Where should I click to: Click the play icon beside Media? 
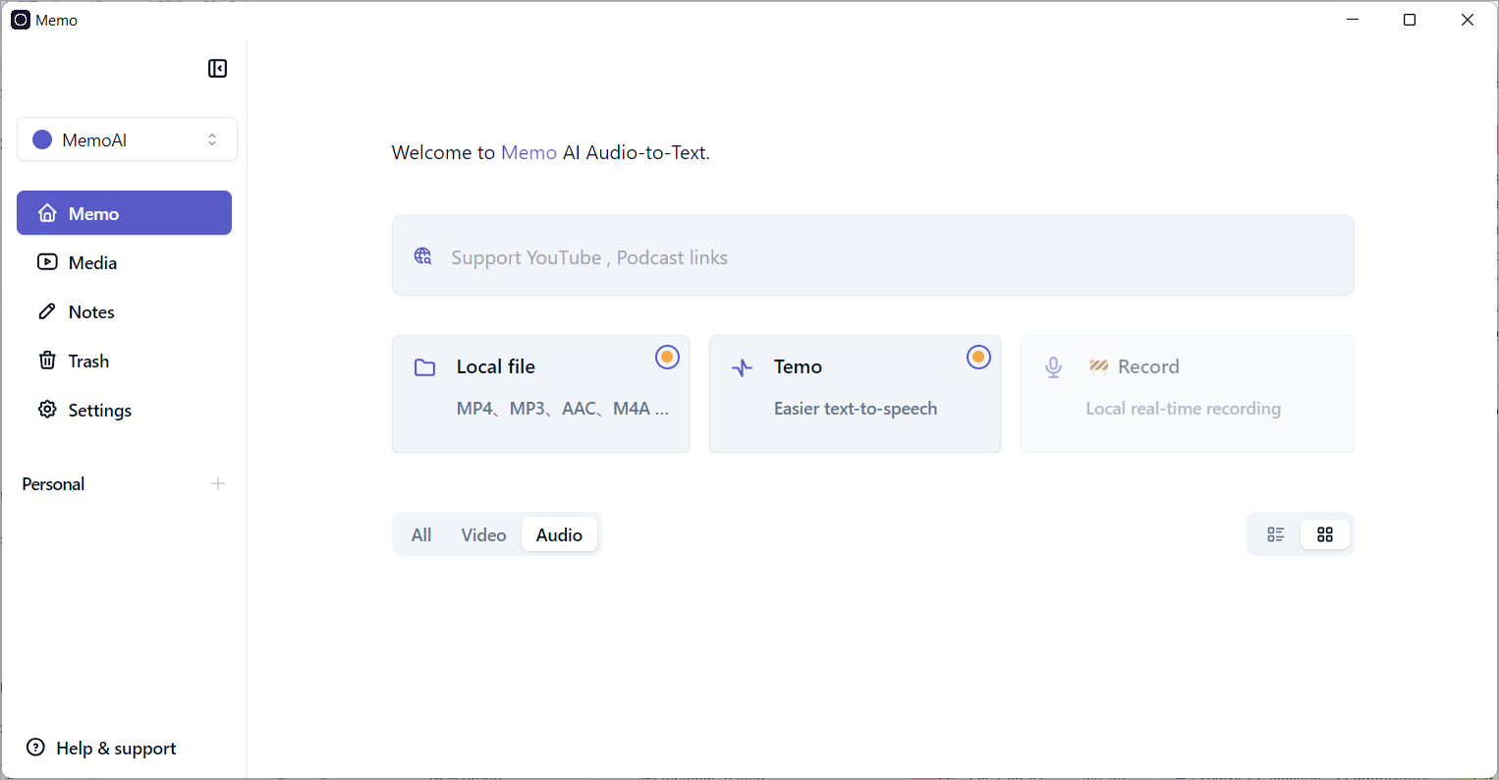(47, 262)
